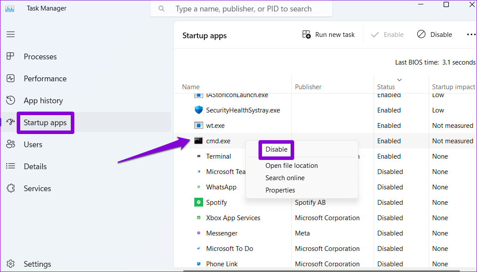
Task: Click the Disable toolbar button
Action: [434, 34]
